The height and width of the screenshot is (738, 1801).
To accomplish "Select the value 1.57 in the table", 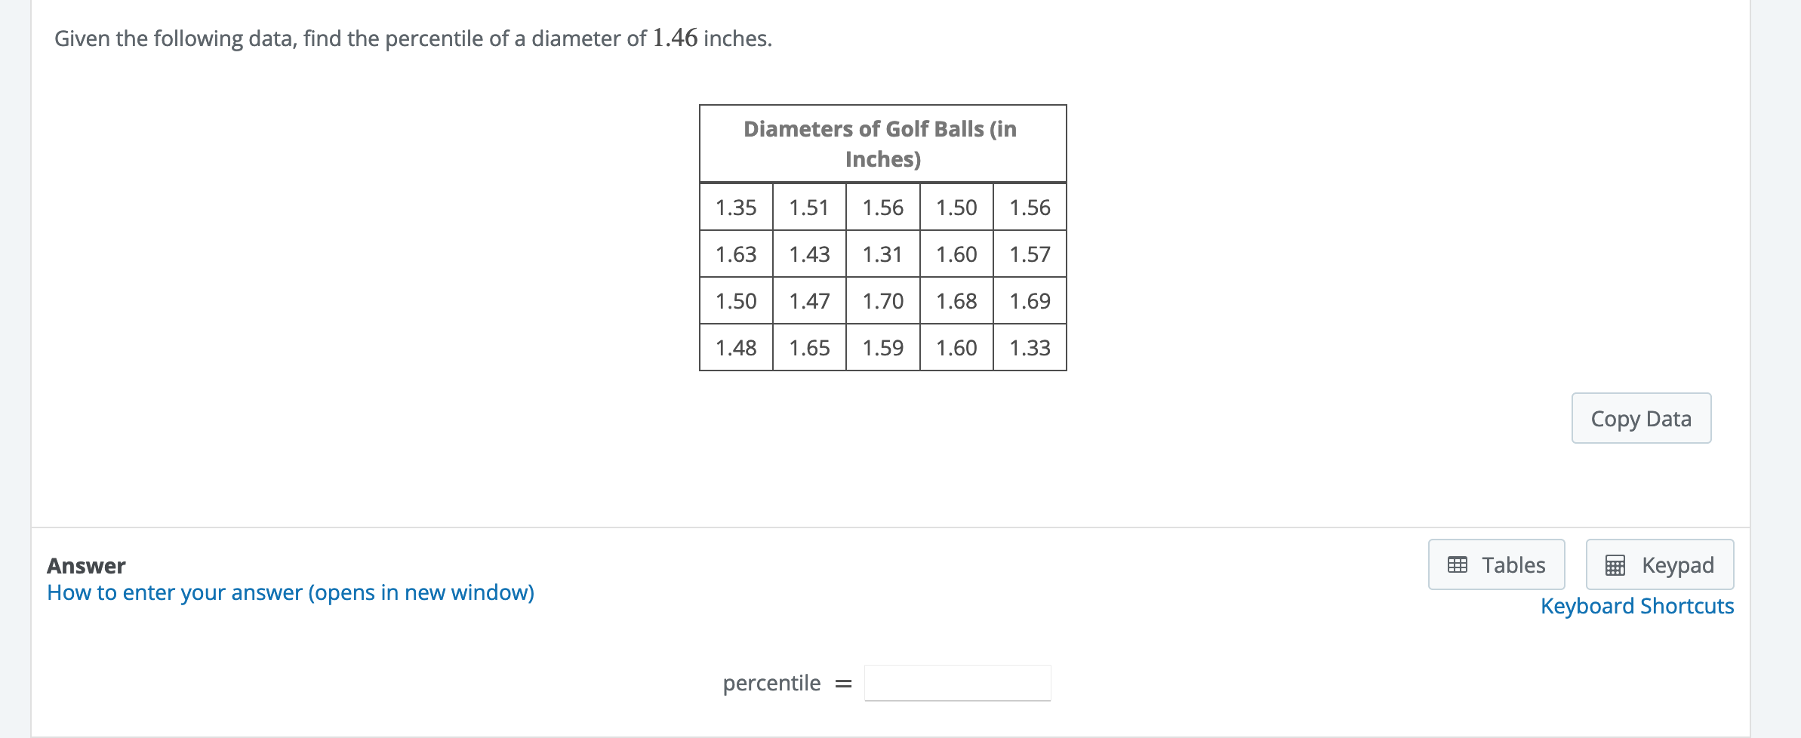I will [1030, 254].
